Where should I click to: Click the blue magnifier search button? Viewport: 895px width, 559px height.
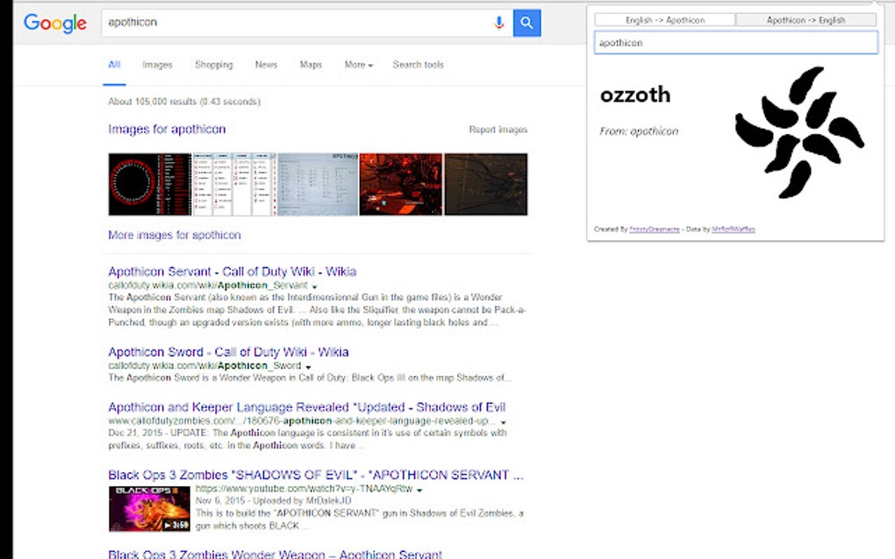point(526,23)
